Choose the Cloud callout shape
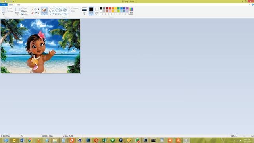 click(66, 14)
